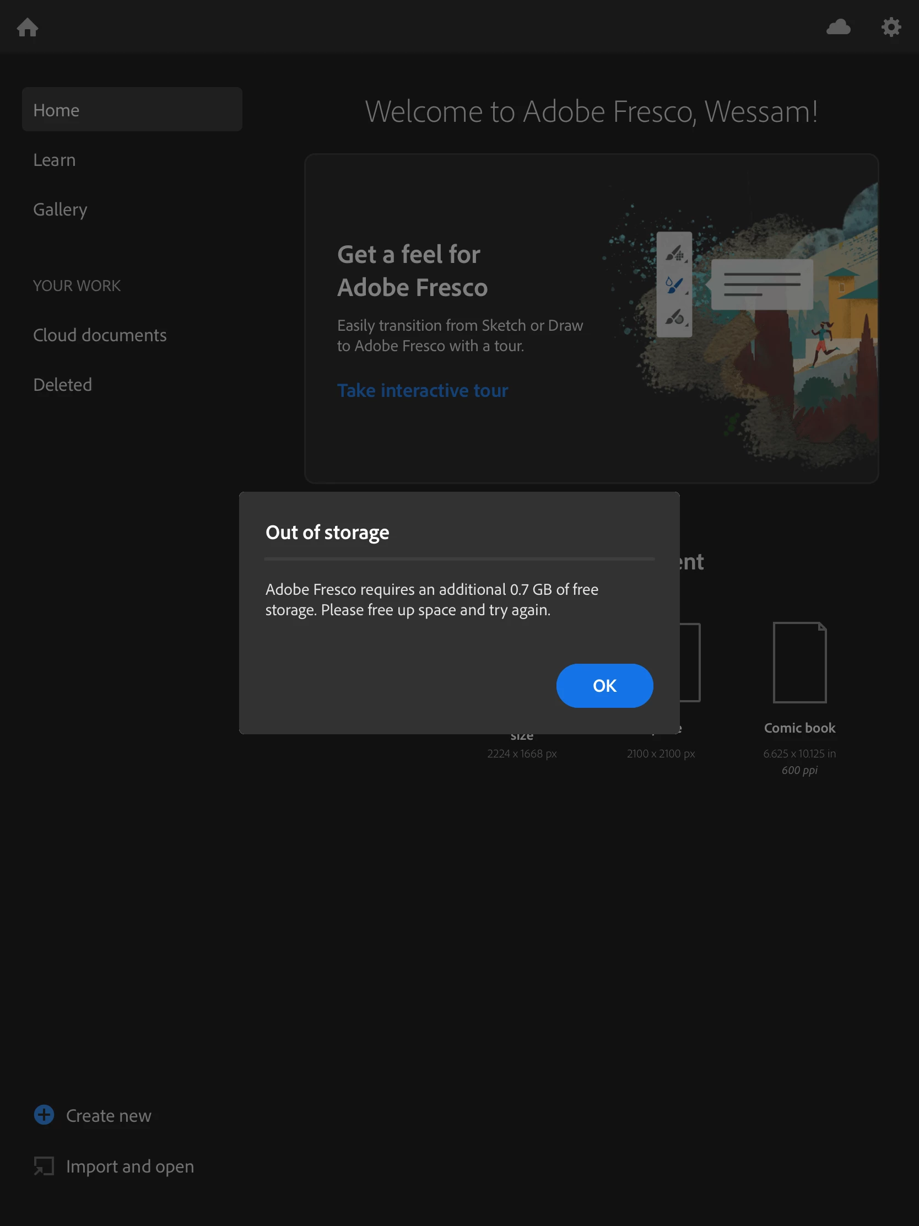The width and height of the screenshot is (919, 1226).
Task: Open settings gear icon
Action: (891, 26)
